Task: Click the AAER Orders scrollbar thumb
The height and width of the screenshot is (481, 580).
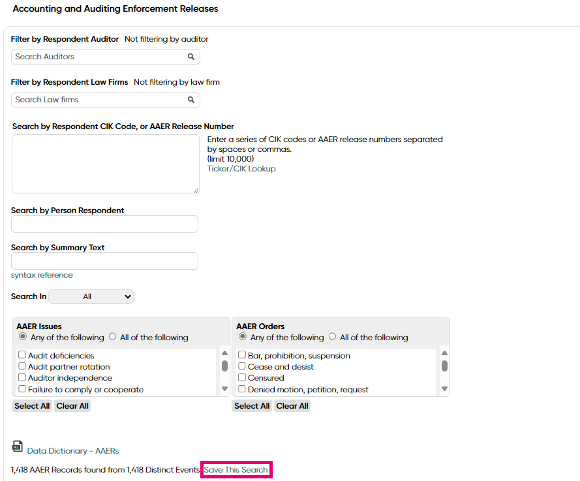Action: point(444,366)
